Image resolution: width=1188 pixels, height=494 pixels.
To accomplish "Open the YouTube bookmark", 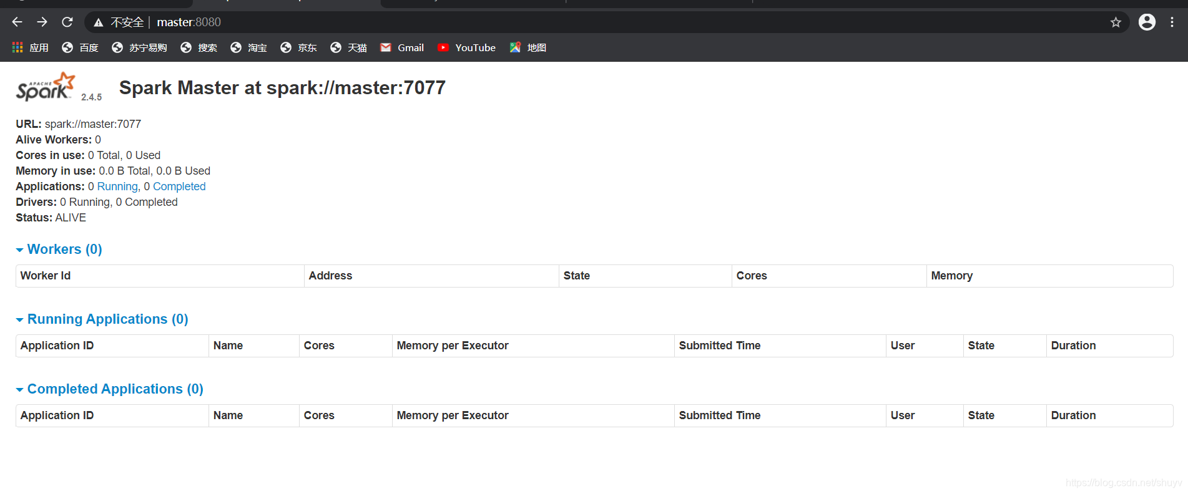I will 466,47.
